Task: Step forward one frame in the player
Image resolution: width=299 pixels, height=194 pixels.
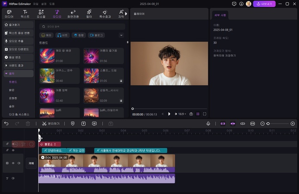Action: 176,114
